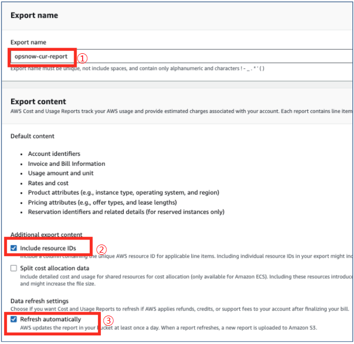Click the circled number 3 annotation marker

pos(108,321)
